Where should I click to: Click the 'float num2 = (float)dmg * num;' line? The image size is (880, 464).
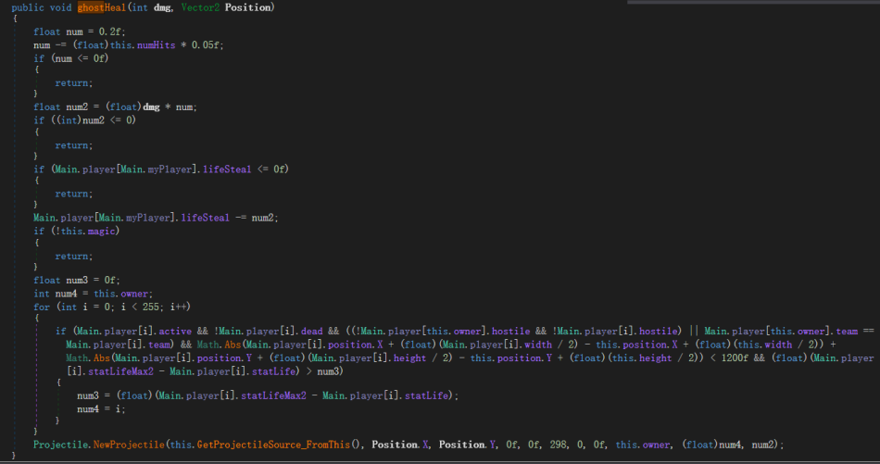[115, 107]
